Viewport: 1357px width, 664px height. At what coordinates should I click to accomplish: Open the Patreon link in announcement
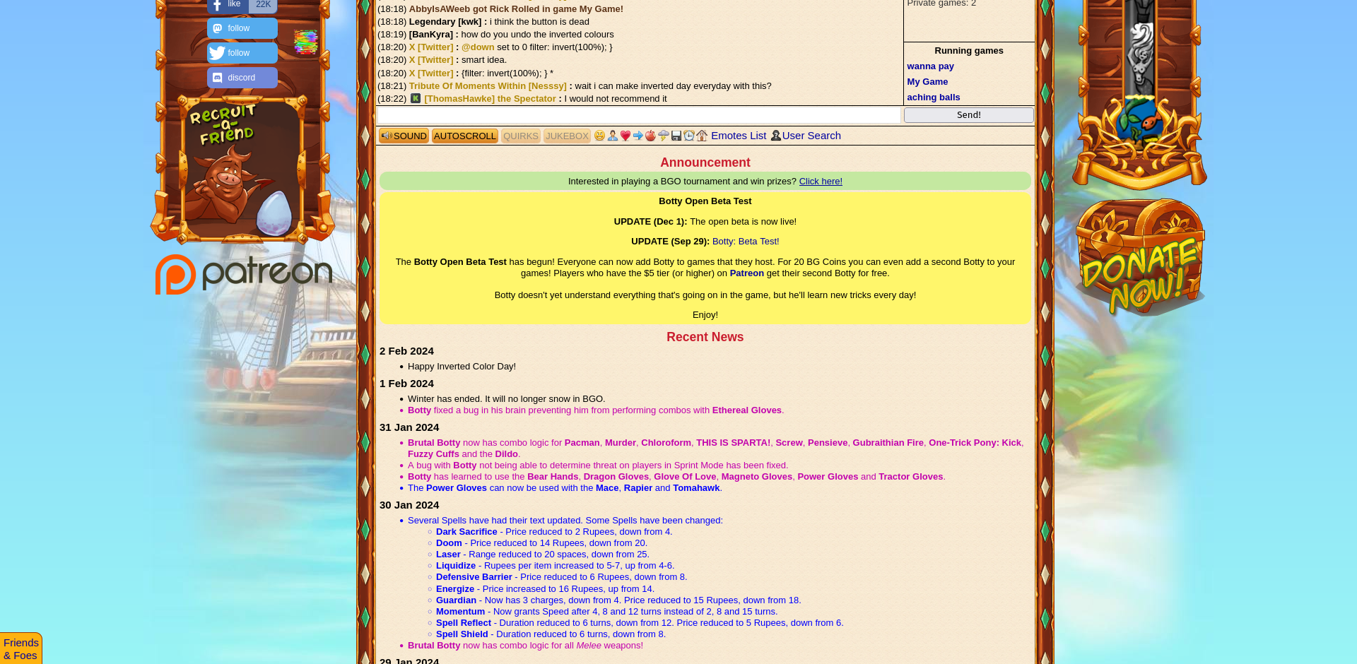point(746,273)
